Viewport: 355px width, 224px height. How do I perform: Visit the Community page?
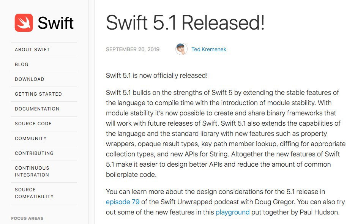[31, 139]
